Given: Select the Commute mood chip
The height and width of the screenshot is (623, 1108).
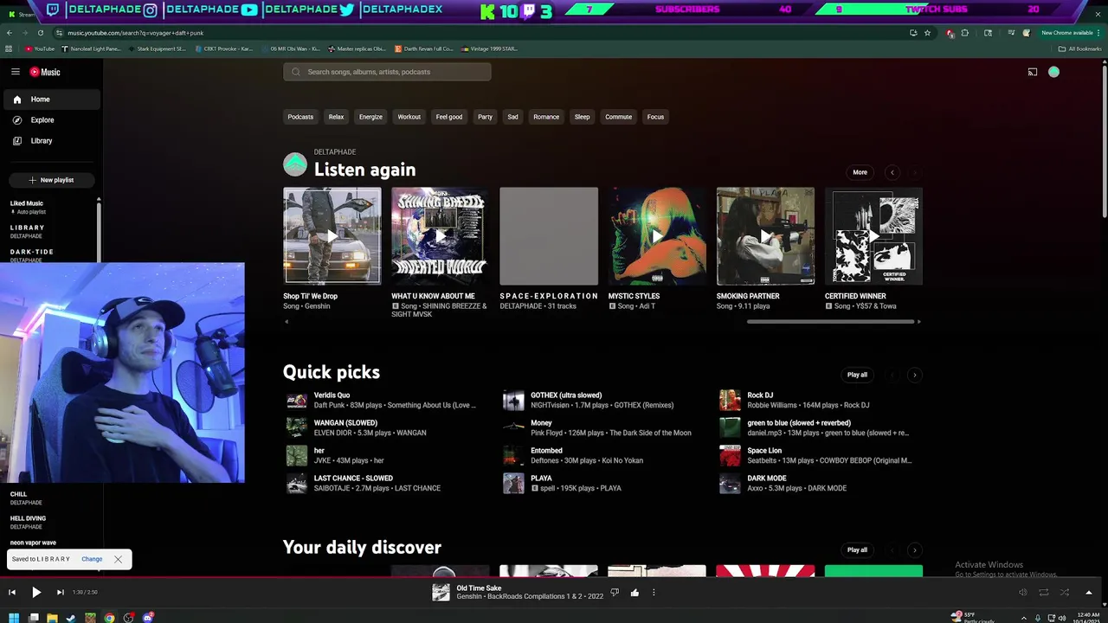Looking at the screenshot, I should (618, 117).
